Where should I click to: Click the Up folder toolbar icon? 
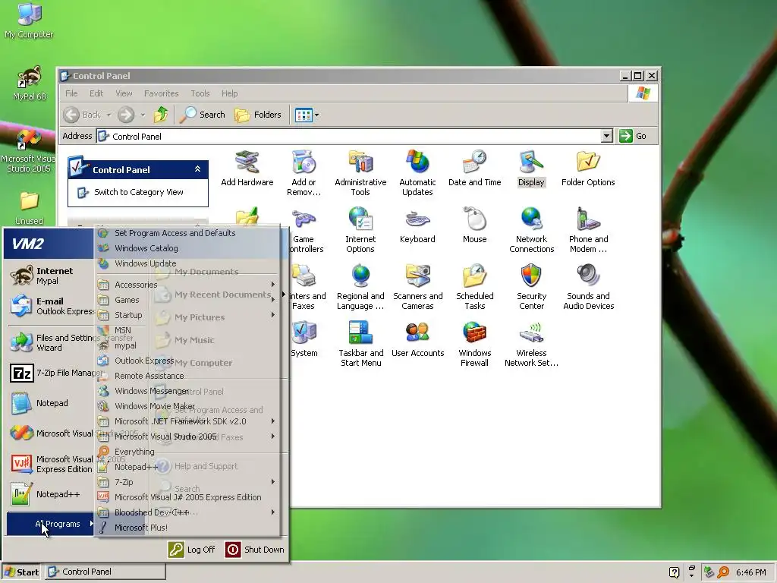click(161, 115)
